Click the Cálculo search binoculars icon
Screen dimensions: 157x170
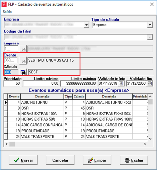(x=23, y=72)
